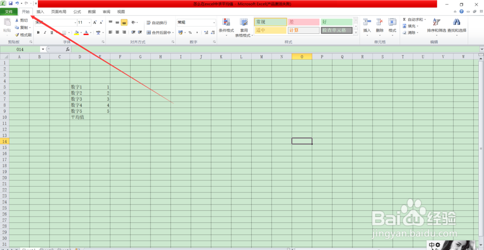Open Sort & Filter (排序和筛选)

[437, 26]
